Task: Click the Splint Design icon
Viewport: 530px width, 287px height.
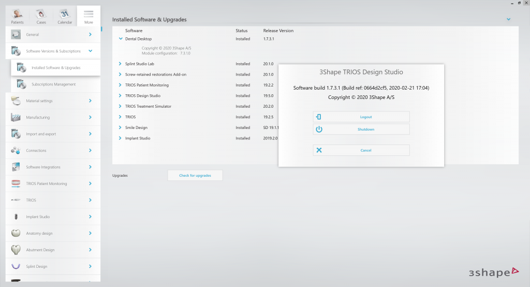Action: [x=16, y=267]
